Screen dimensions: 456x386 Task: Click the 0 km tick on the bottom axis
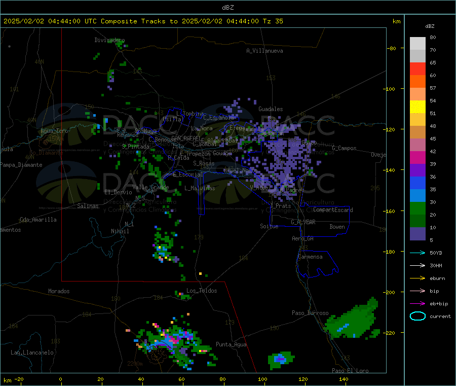60,379
